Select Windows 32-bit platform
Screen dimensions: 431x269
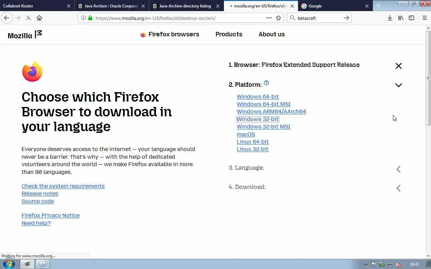258,119
